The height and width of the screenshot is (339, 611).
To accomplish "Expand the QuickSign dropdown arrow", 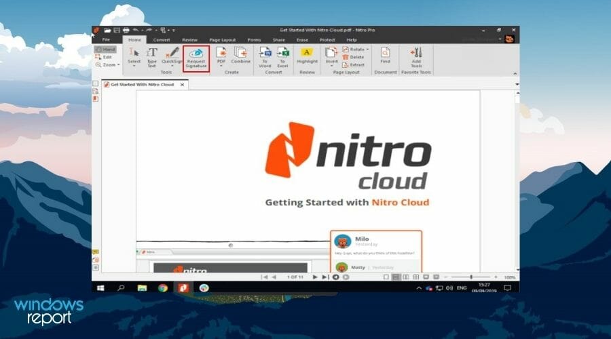I will click(x=172, y=66).
